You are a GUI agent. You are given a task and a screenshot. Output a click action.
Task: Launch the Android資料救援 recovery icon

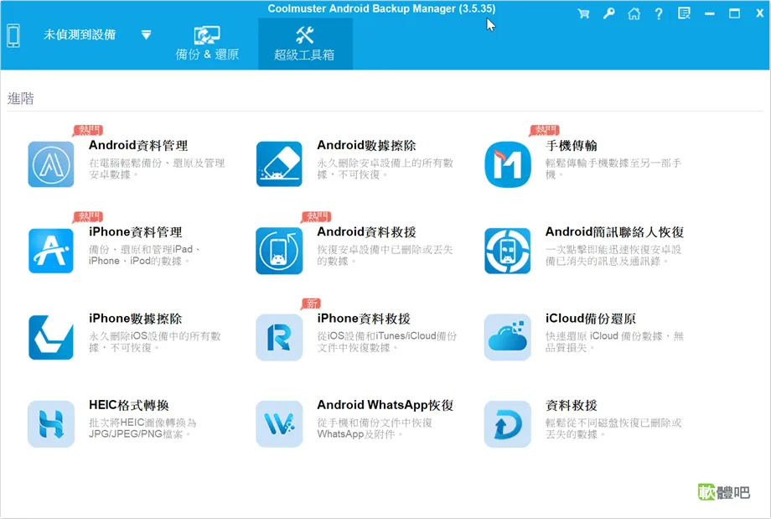[x=279, y=251]
